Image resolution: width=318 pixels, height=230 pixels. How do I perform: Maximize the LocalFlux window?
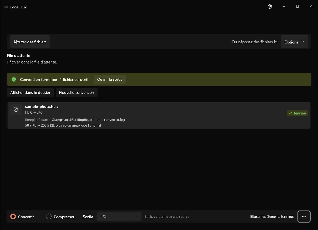coord(297,7)
